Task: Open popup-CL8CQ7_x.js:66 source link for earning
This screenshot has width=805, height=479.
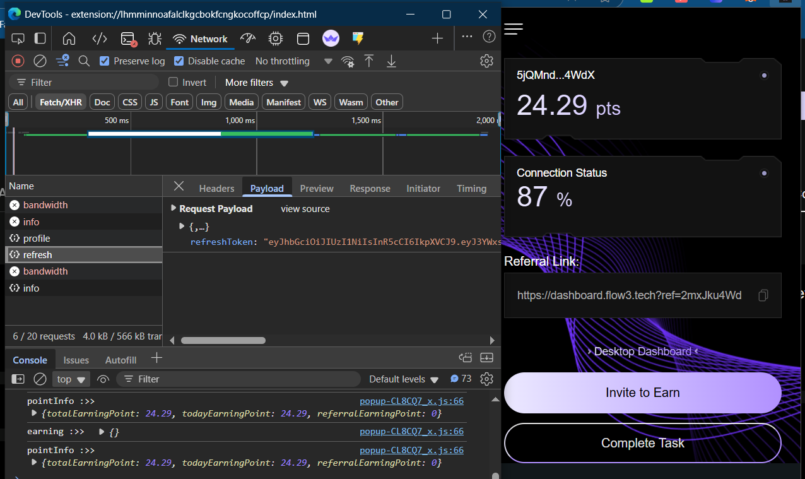Action: [411, 432]
